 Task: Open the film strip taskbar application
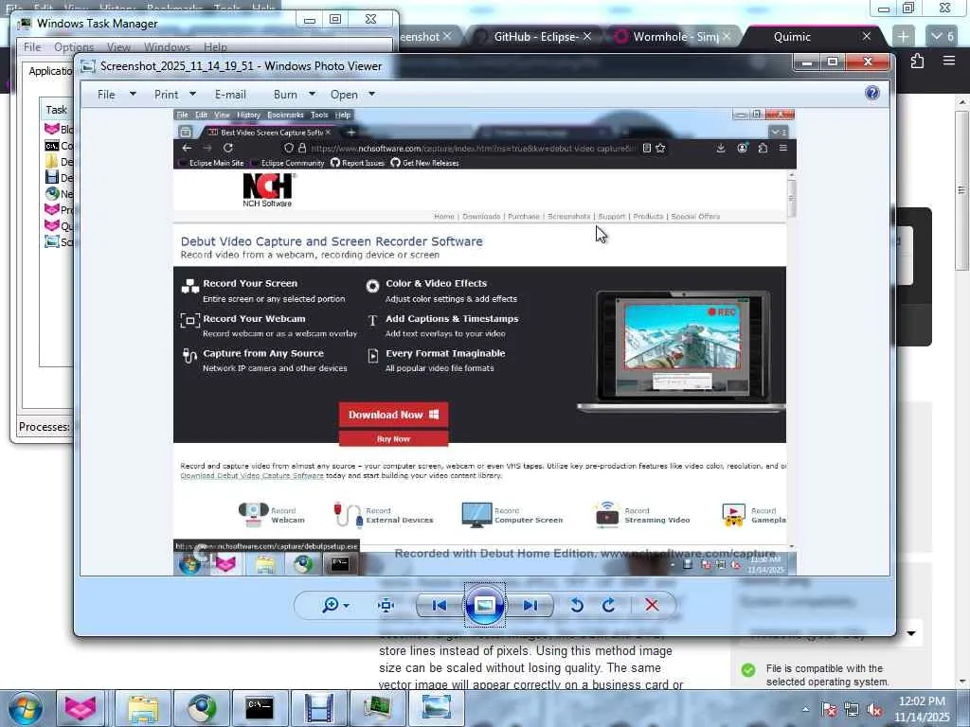pos(318,708)
